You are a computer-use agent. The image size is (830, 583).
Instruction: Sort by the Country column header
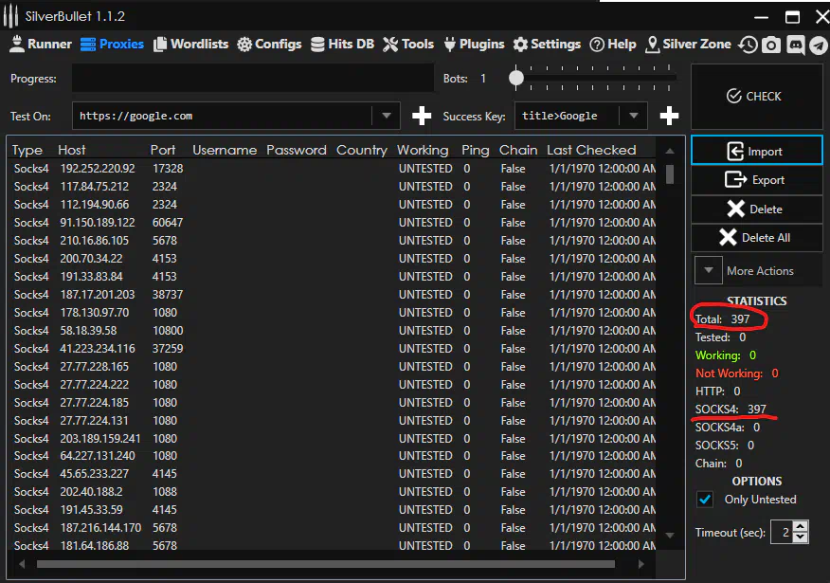click(362, 151)
